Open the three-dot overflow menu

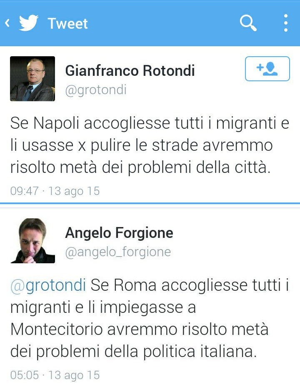(x=285, y=23)
